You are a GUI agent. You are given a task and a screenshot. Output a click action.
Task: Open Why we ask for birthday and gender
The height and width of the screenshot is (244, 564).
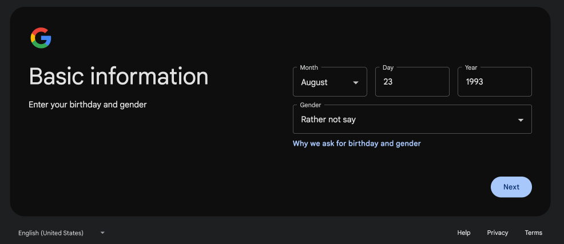[x=356, y=143]
